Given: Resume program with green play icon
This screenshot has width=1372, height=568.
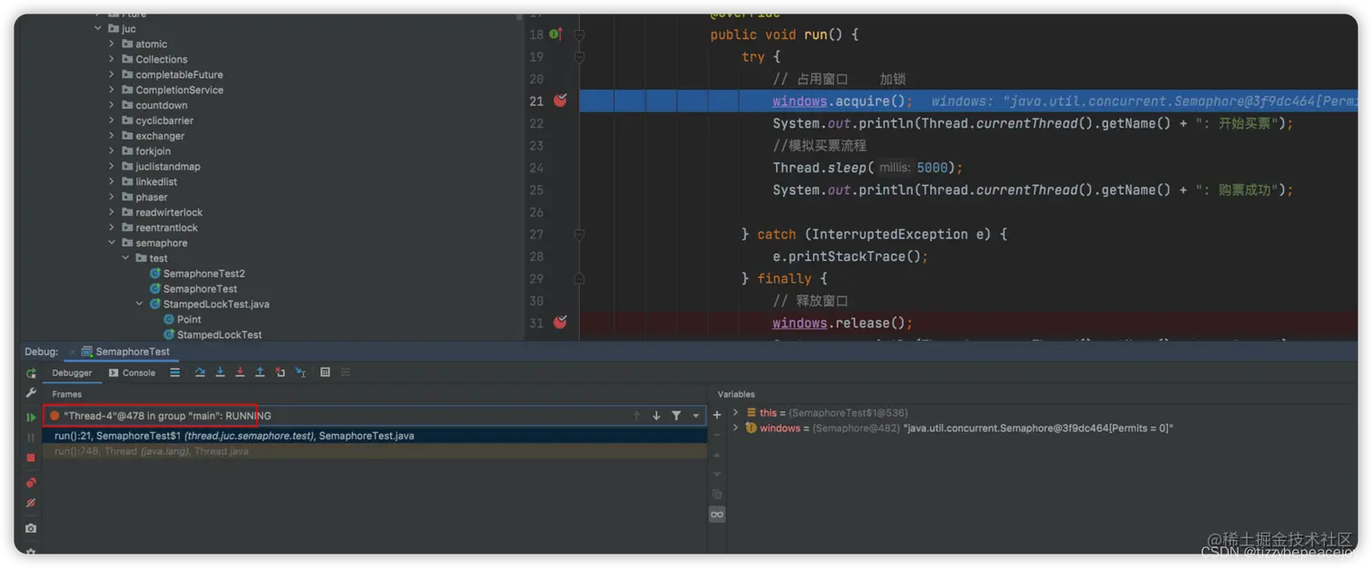Looking at the screenshot, I should pyautogui.click(x=31, y=418).
